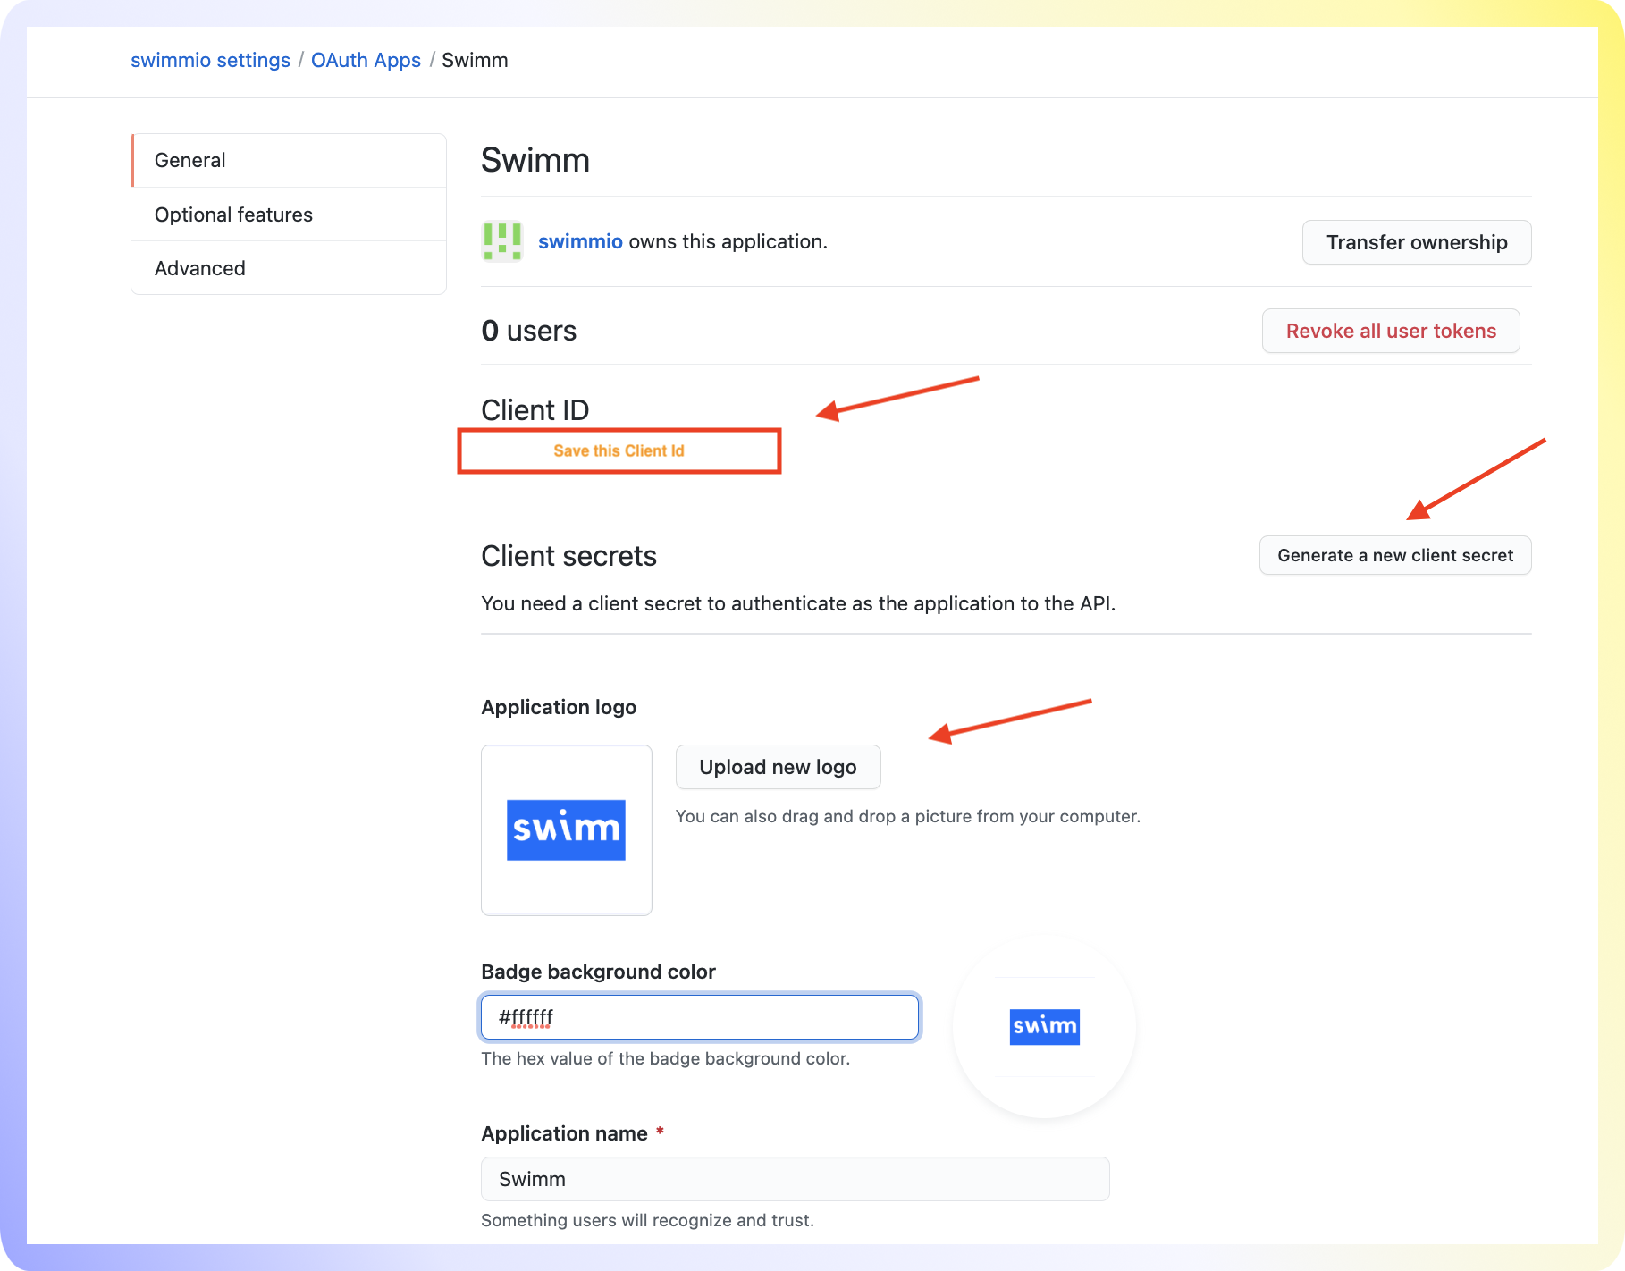Image resolution: width=1625 pixels, height=1271 pixels.
Task: Click Upload new logo button
Action: pos(778,767)
